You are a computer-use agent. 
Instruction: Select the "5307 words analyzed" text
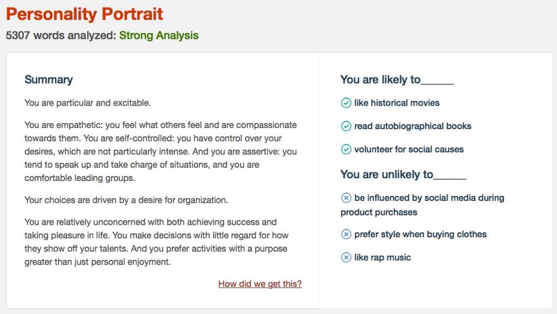pyautogui.click(x=60, y=36)
